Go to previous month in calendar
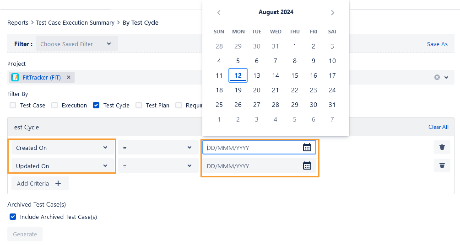This screenshot has width=460, height=245. coord(219,13)
